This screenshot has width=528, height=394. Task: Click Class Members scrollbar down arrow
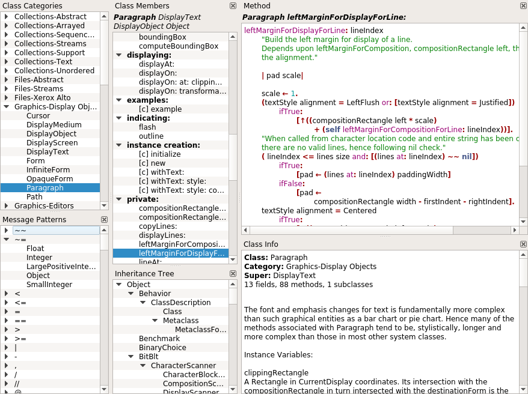tap(233, 259)
